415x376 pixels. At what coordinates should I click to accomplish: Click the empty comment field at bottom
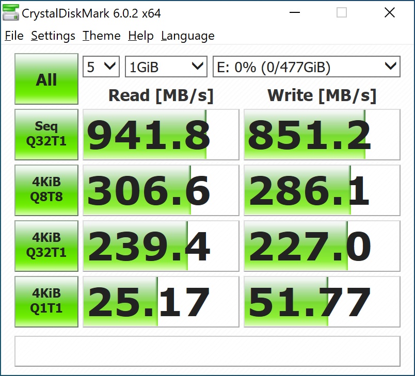click(207, 351)
